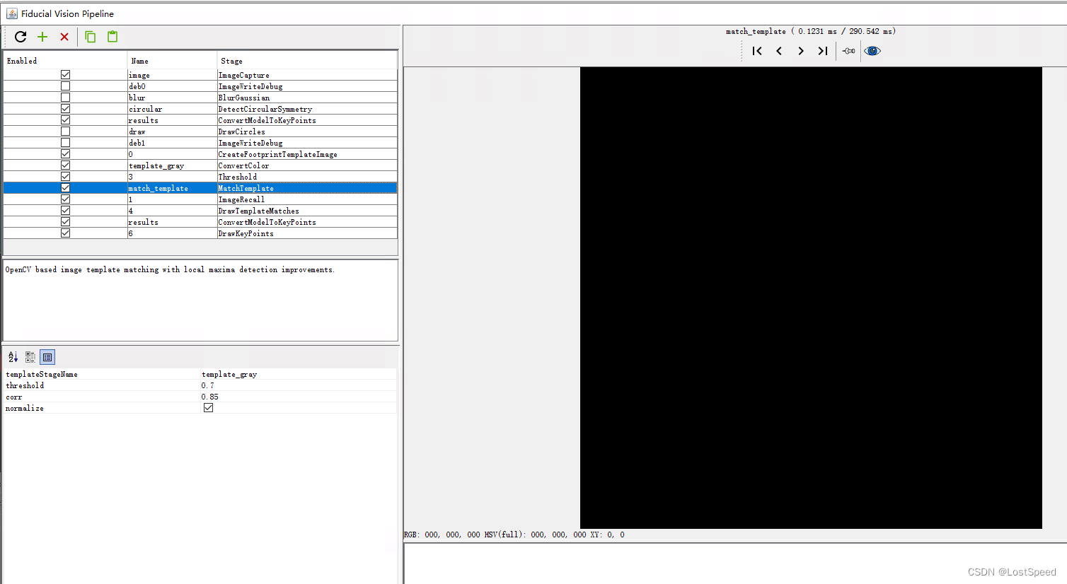Select the ImageRecall stage cell
This screenshot has width=1067, height=584.
307,199
